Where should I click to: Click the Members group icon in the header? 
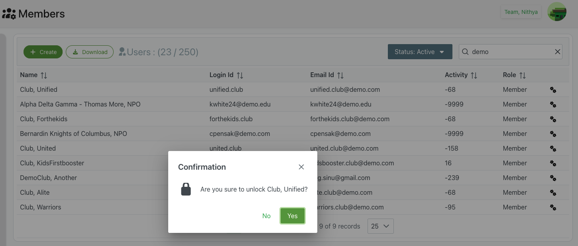pos(9,13)
